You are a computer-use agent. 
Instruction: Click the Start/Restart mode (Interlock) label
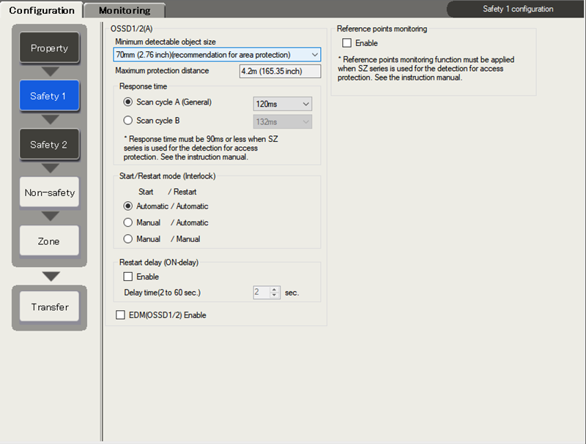coord(168,176)
